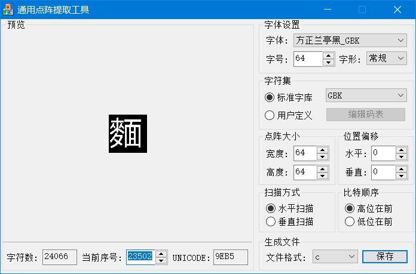Decrease 宽度 with down arrow
416x274 pixels.
click(323, 156)
